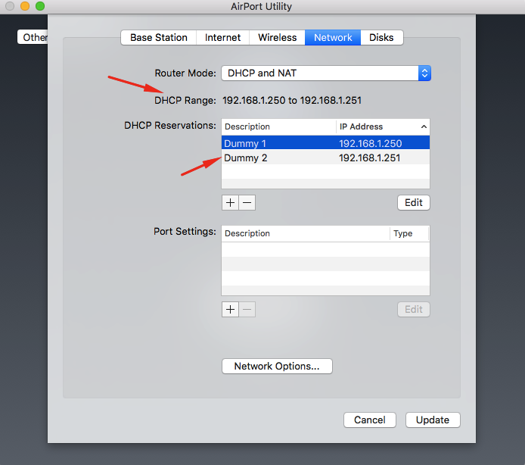Minimize the AirPort Utility window
Screen dimensions: 525x465
[x=25, y=6]
